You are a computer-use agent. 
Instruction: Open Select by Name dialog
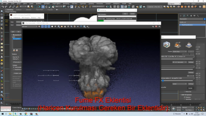pos(32,7)
